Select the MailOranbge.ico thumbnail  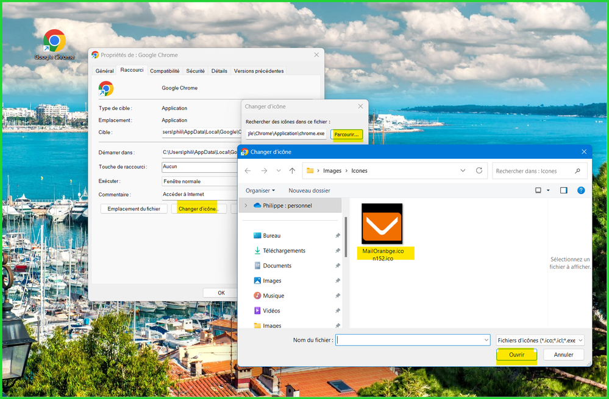pyautogui.click(x=382, y=224)
